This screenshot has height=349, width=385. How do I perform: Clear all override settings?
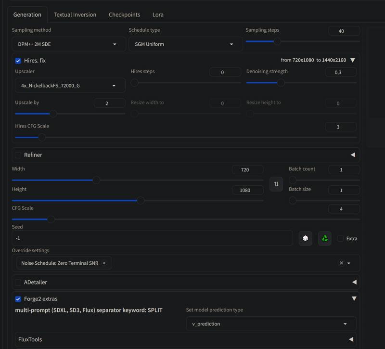(x=341, y=263)
